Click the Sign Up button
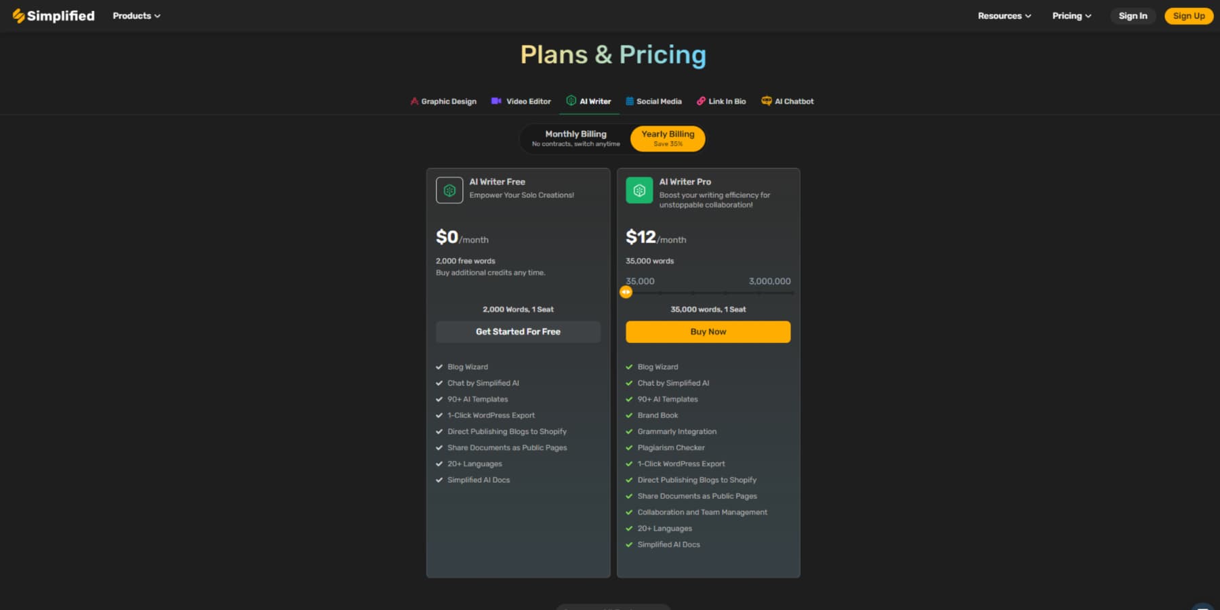This screenshot has width=1220, height=610. [x=1188, y=16]
